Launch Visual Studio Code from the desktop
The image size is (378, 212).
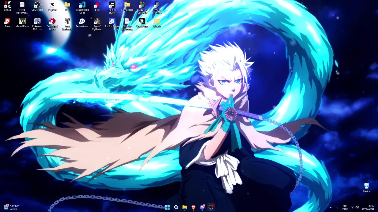[x=82, y=8]
